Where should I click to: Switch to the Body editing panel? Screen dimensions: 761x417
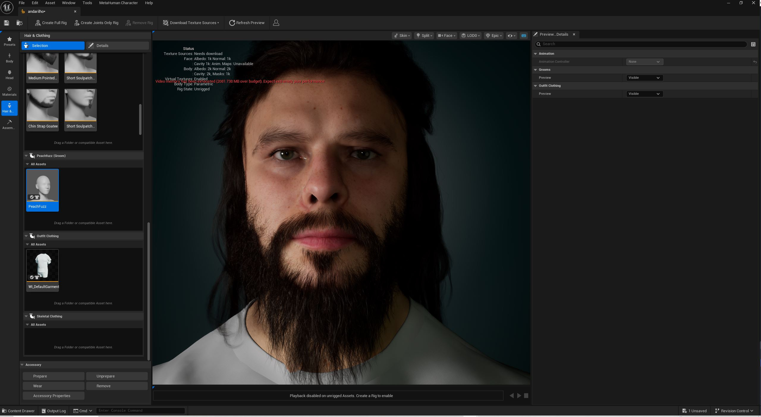[x=9, y=58]
